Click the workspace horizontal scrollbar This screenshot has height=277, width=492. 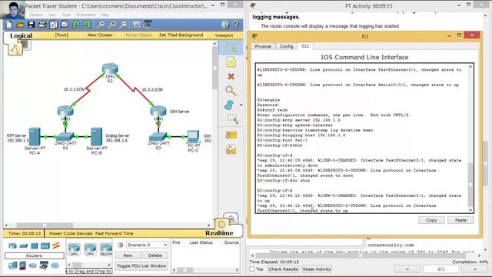pos(45,225)
